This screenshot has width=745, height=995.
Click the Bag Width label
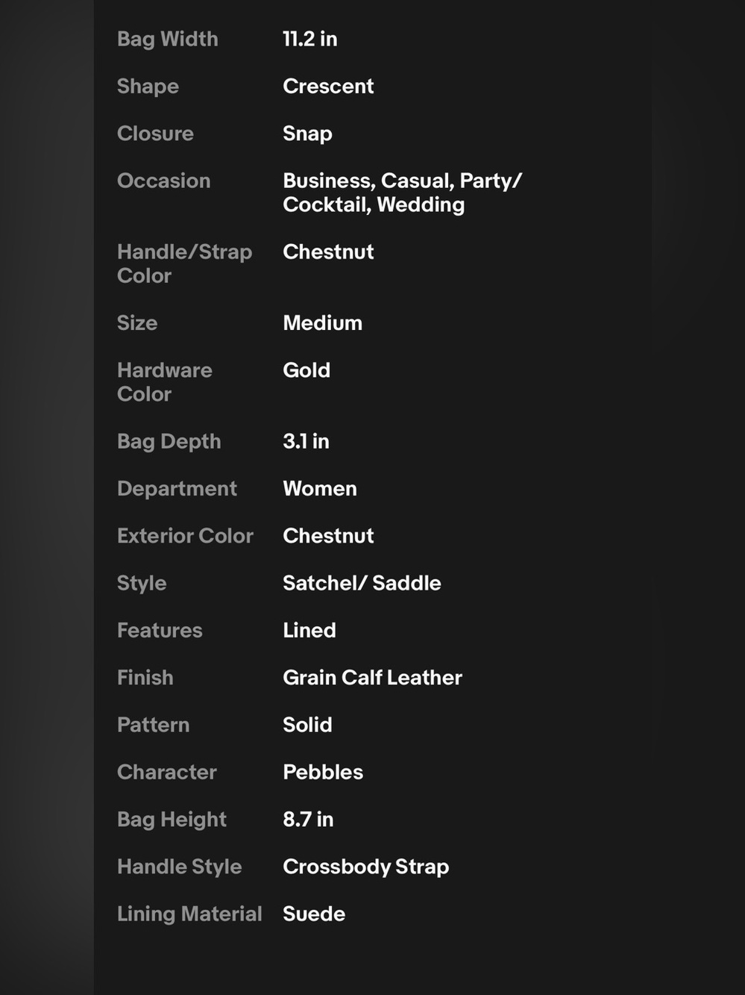pos(168,39)
